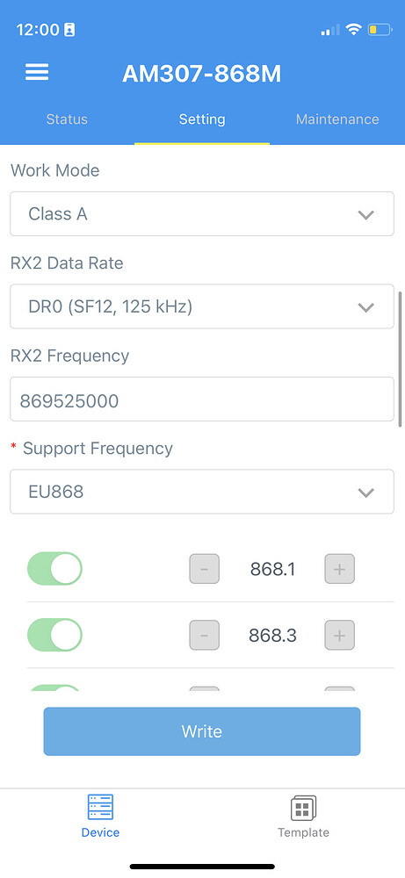
Task: Open the hamburger menu icon
Action: point(37,72)
